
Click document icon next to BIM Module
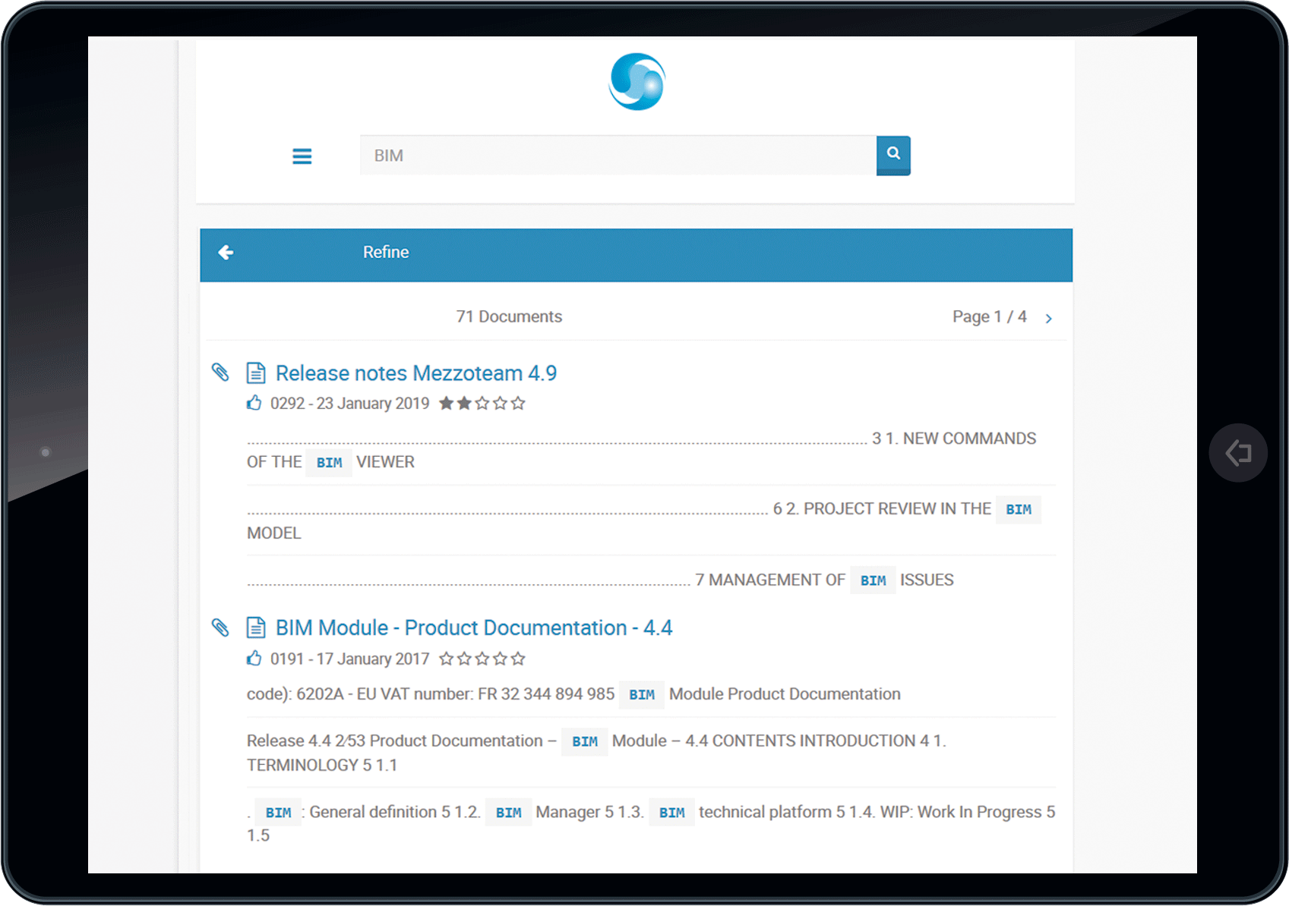coord(256,628)
